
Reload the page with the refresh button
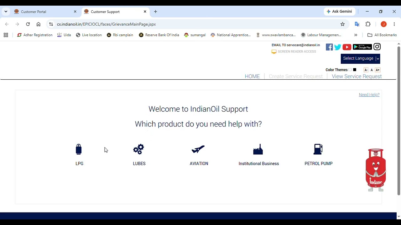click(x=28, y=24)
